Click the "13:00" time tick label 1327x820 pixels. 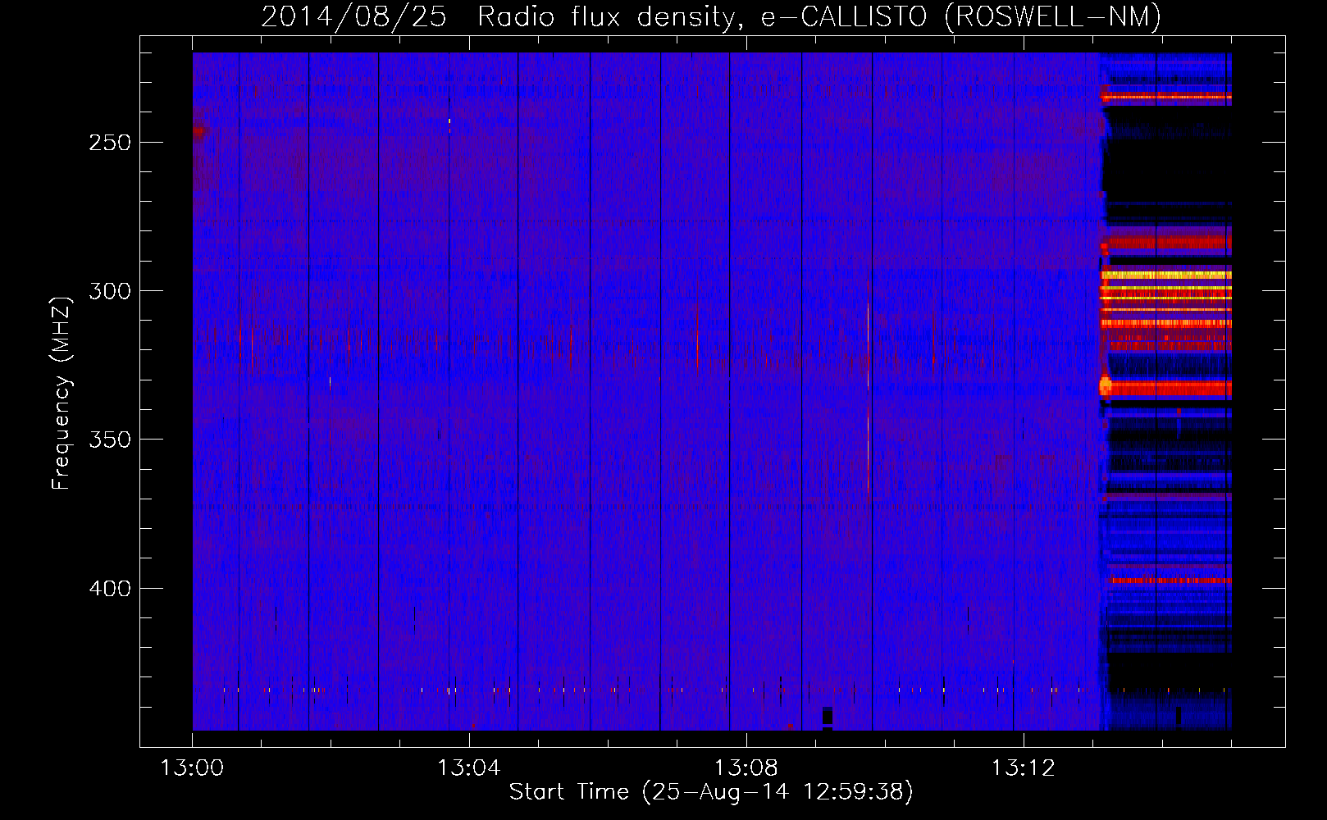coord(192,768)
